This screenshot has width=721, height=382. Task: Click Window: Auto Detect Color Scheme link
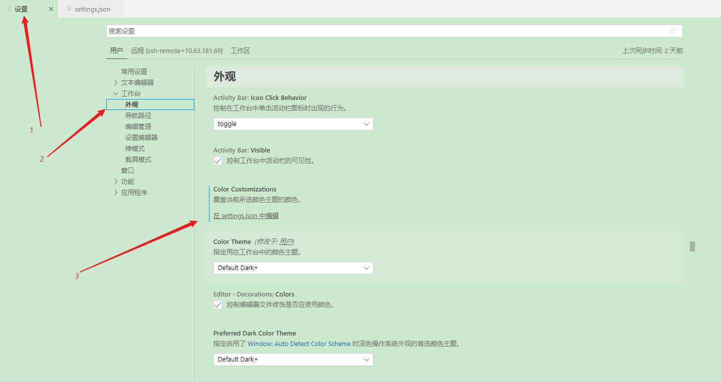[299, 344]
